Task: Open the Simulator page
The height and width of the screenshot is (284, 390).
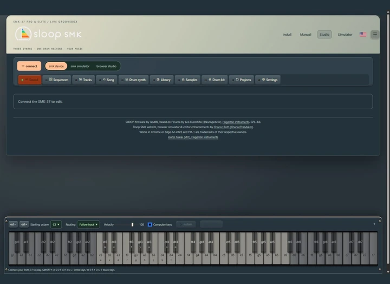Action: [345, 35]
